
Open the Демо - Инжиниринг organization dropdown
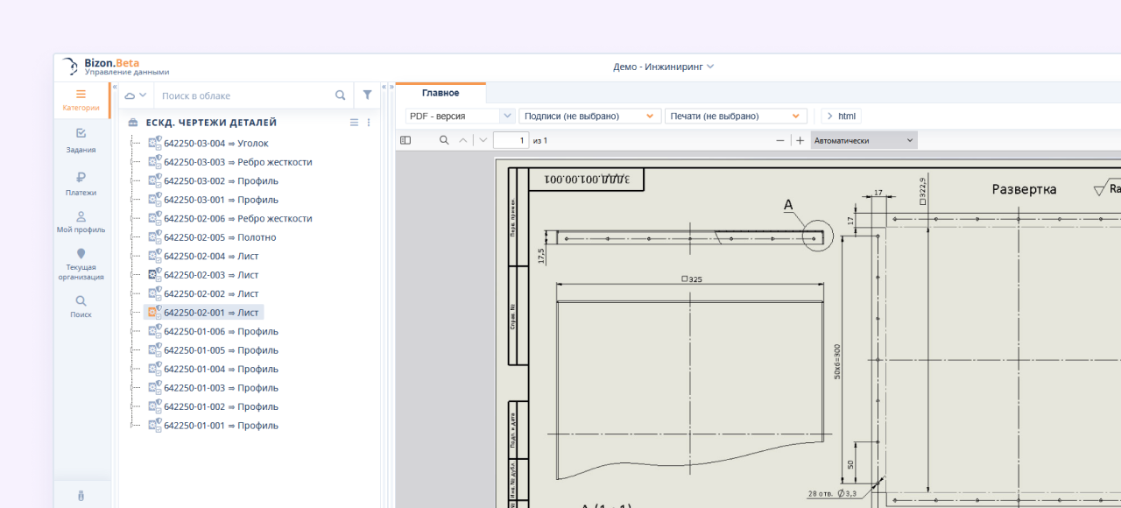(x=664, y=67)
